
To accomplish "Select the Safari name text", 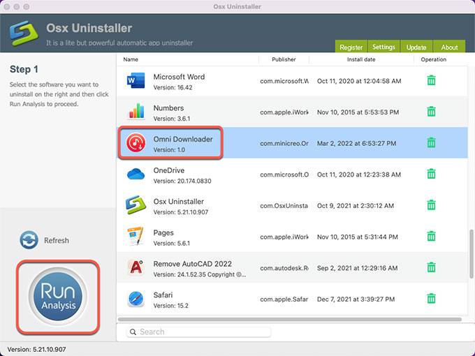I will coord(163,295).
